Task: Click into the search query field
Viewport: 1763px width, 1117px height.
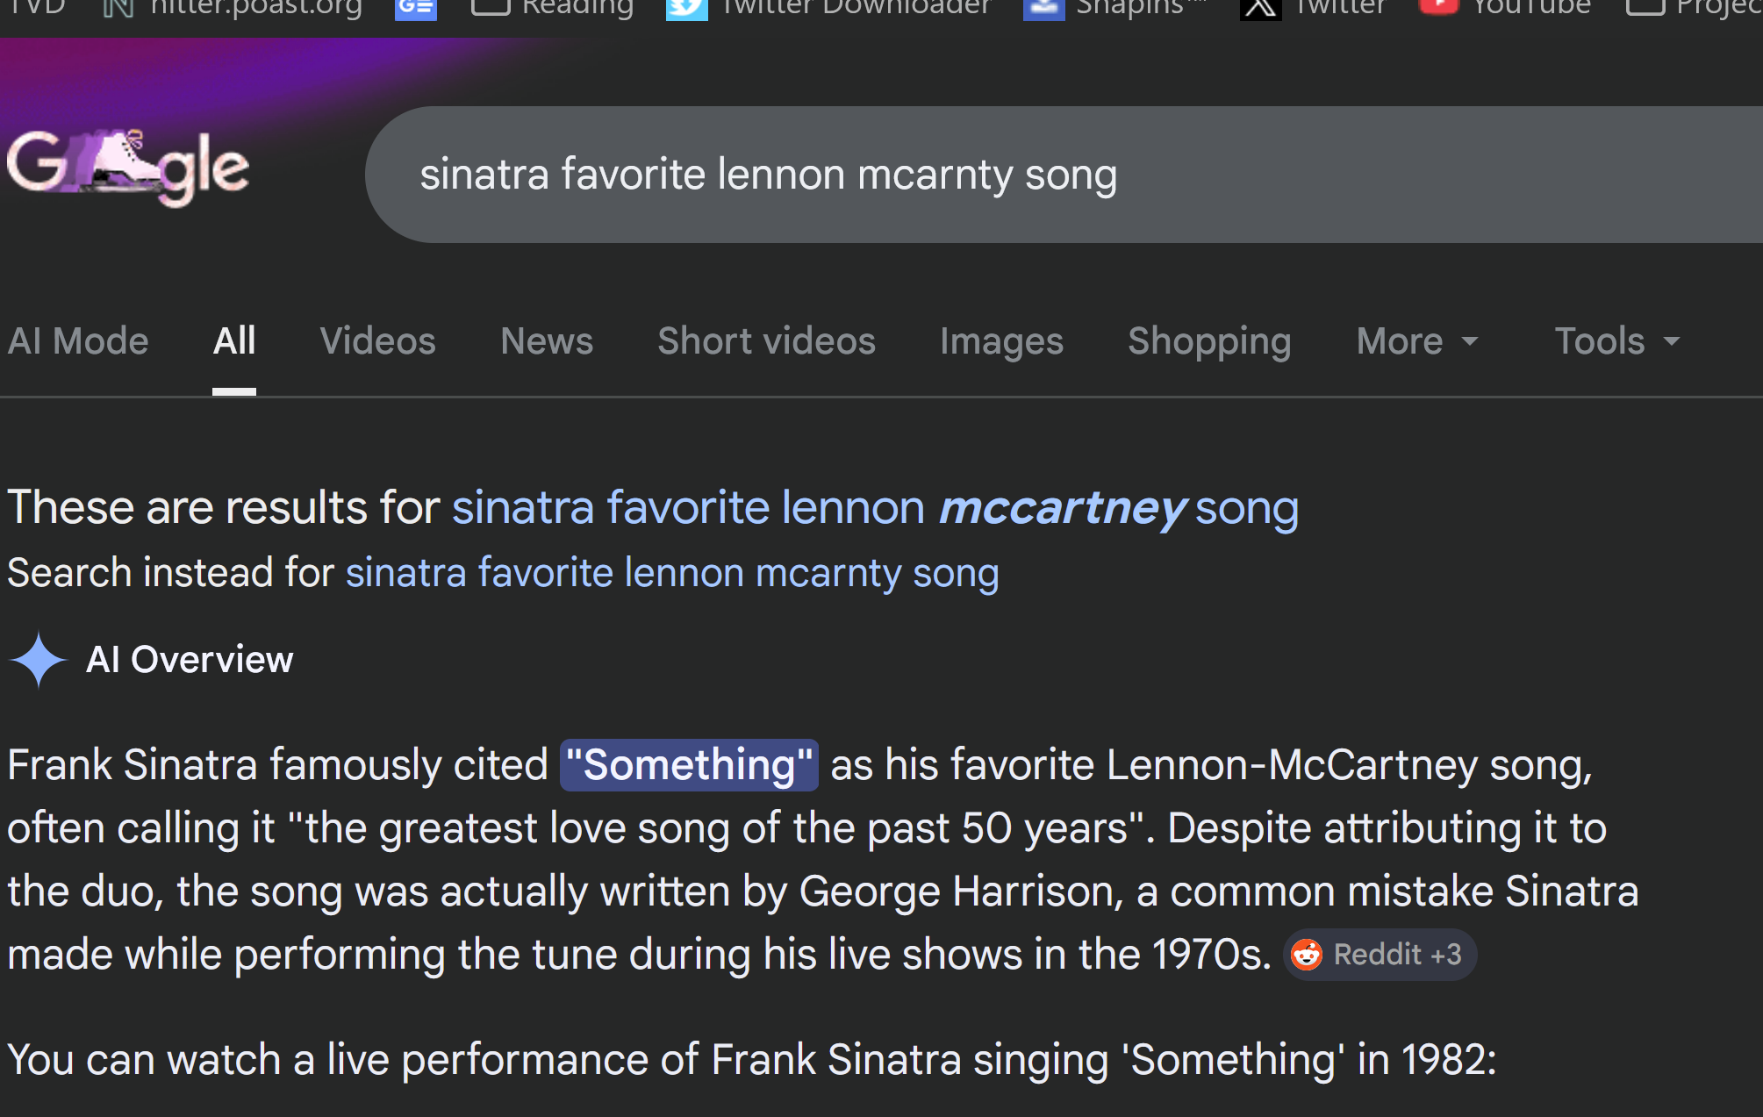Action: (x=965, y=175)
